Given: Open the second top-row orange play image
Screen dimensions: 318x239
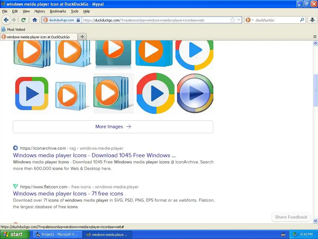Looking at the screenshot, I should point(73,53).
